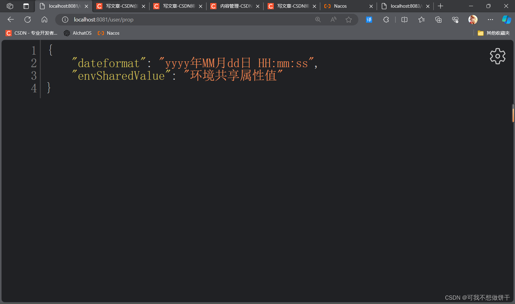This screenshot has width=515, height=304.
Task: Toggle split screen view
Action: coord(404,20)
